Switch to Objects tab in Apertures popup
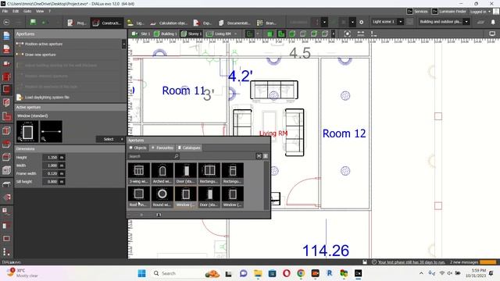This screenshot has width=500, height=281. [137, 148]
